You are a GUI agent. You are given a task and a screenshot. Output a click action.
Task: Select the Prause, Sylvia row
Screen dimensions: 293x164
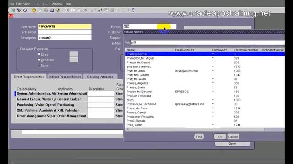click(x=205, y=87)
